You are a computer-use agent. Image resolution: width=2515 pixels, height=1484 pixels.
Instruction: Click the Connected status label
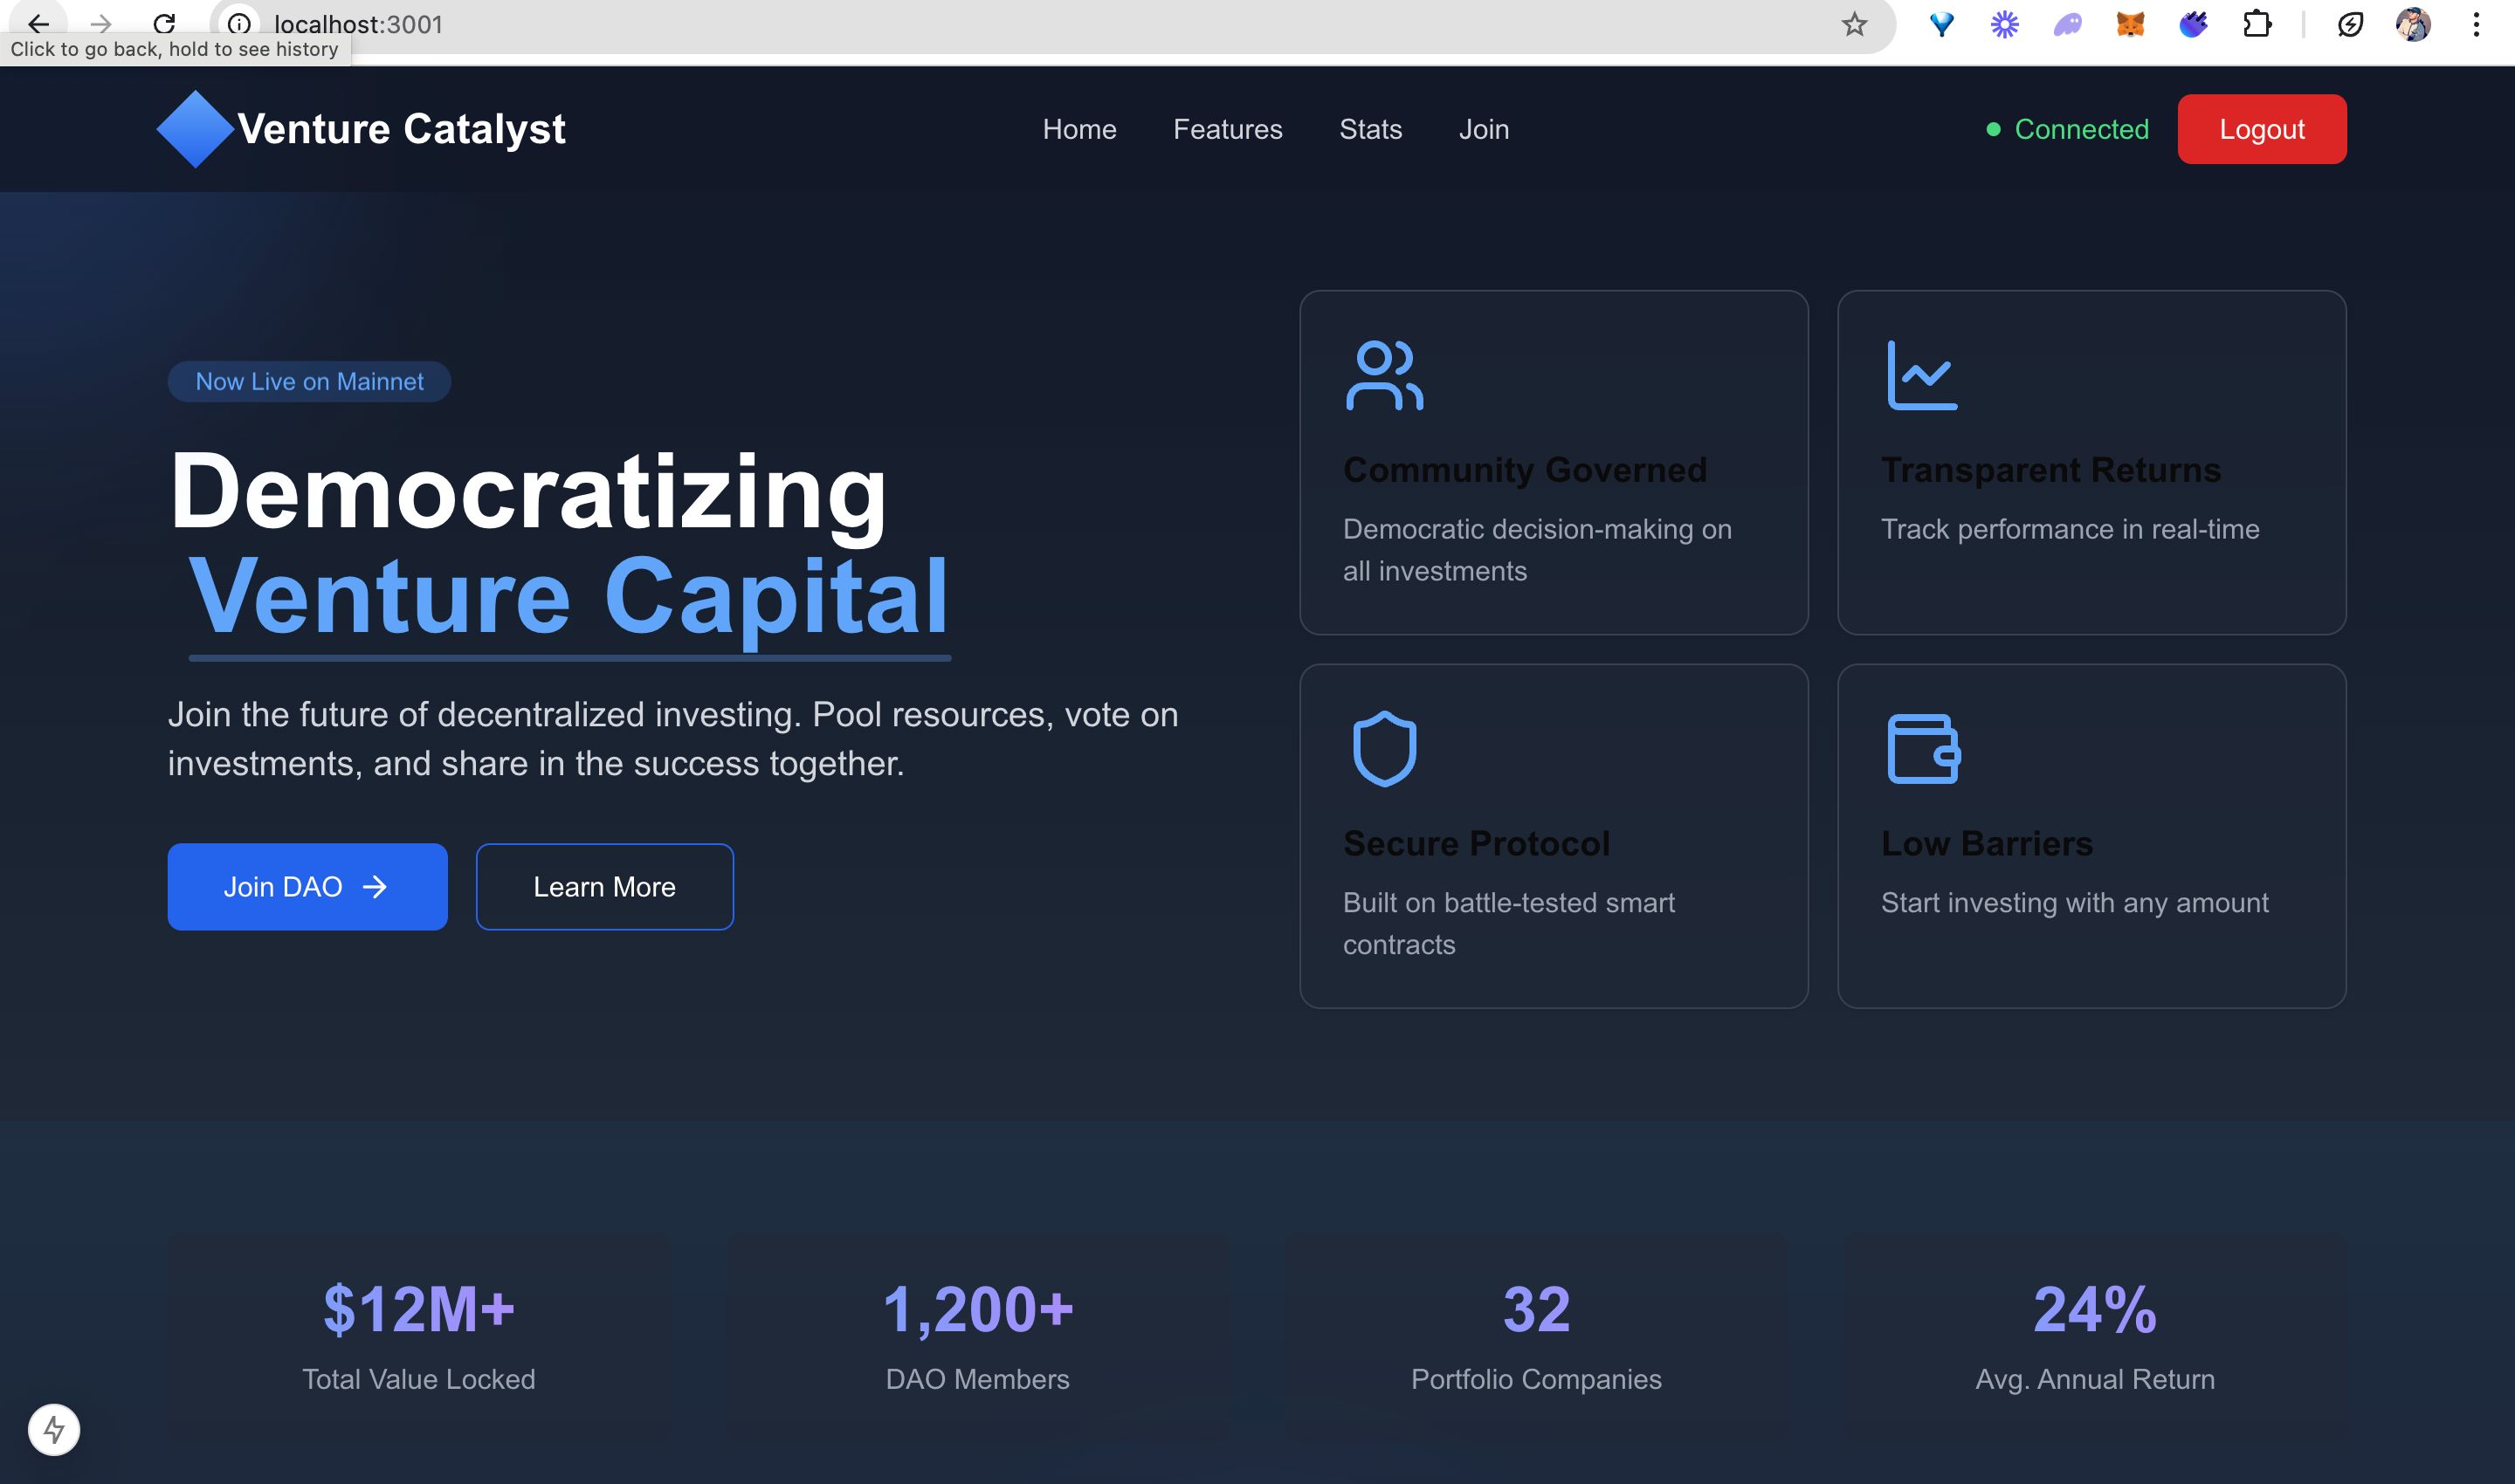pos(2081,129)
